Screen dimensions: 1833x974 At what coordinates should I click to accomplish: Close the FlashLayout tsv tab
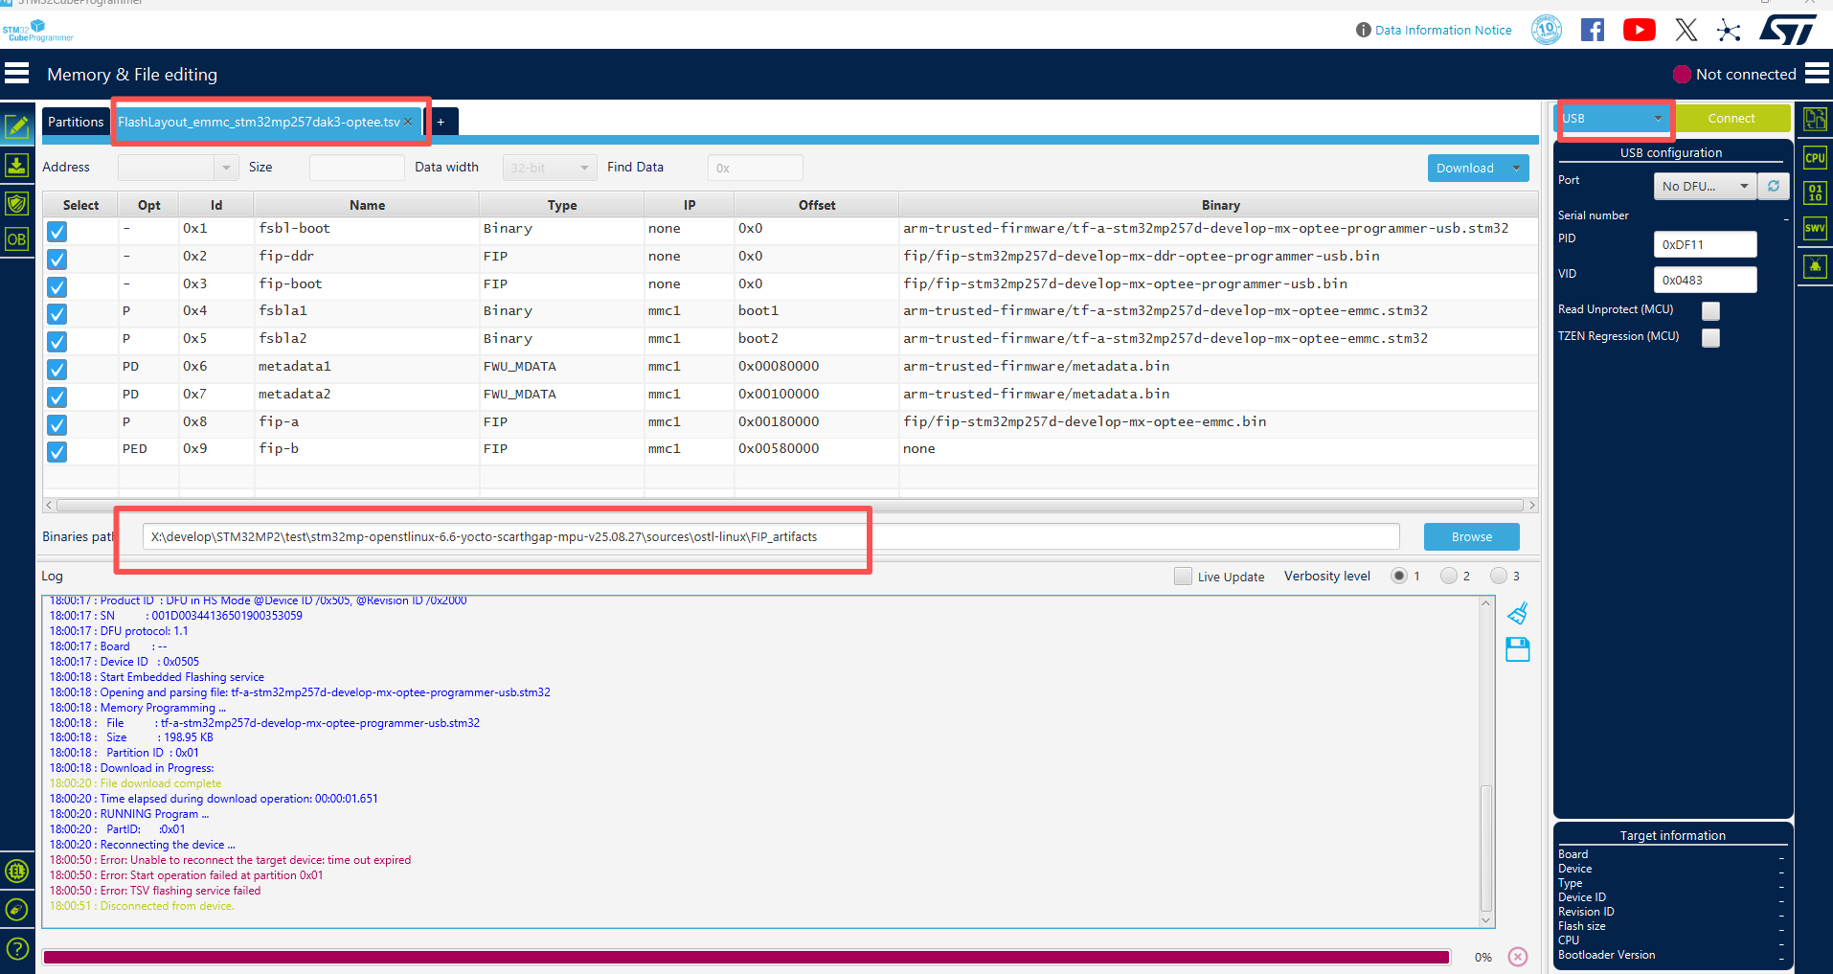coord(408,122)
